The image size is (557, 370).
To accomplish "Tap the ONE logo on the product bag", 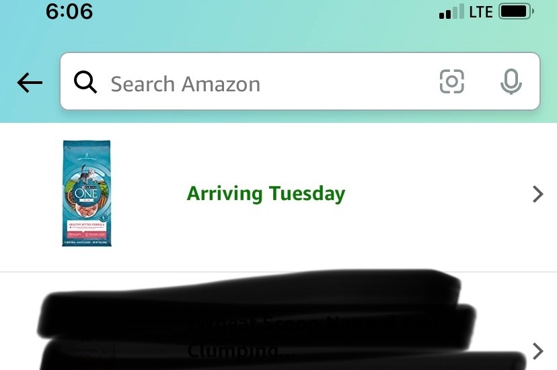I will pyautogui.click(x=86, y=193).
